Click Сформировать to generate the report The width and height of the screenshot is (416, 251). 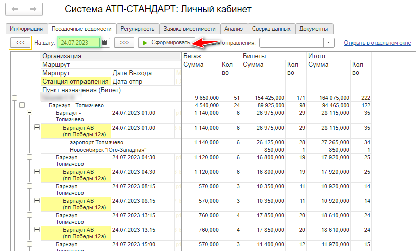click(x=166, y=43)
